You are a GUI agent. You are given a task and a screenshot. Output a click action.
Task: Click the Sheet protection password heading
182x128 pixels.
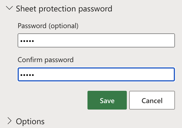click(64, 8)
